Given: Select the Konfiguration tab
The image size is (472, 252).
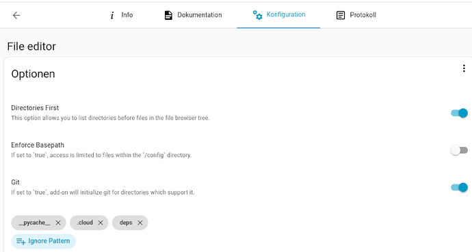Looking at the screenshot, I should coord(278,15).
